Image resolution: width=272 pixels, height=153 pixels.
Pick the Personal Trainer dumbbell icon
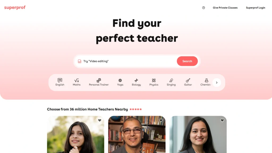99,80
